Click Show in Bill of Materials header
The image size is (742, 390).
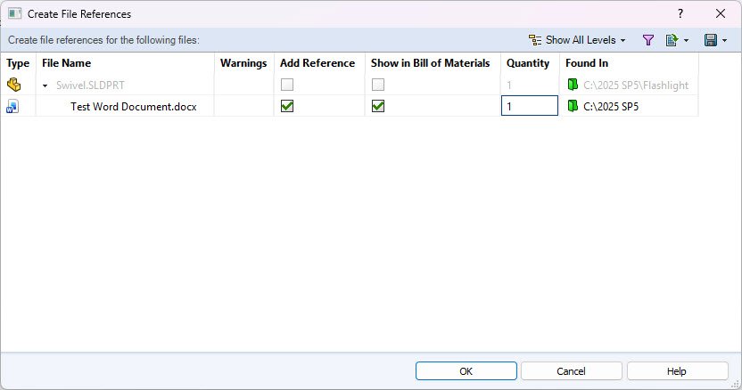433,63
